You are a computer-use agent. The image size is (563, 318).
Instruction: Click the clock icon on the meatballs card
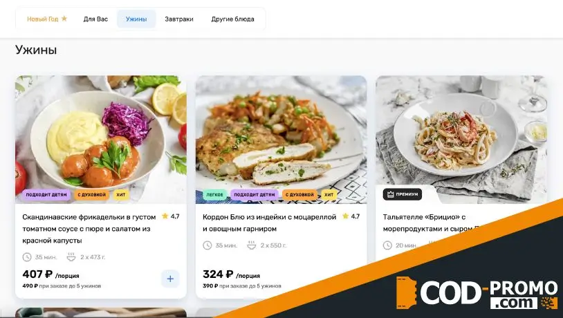27,257
